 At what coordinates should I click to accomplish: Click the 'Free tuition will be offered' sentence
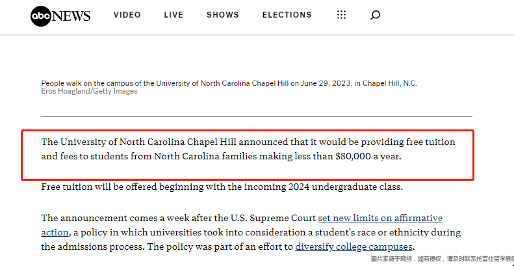point(222,187)
